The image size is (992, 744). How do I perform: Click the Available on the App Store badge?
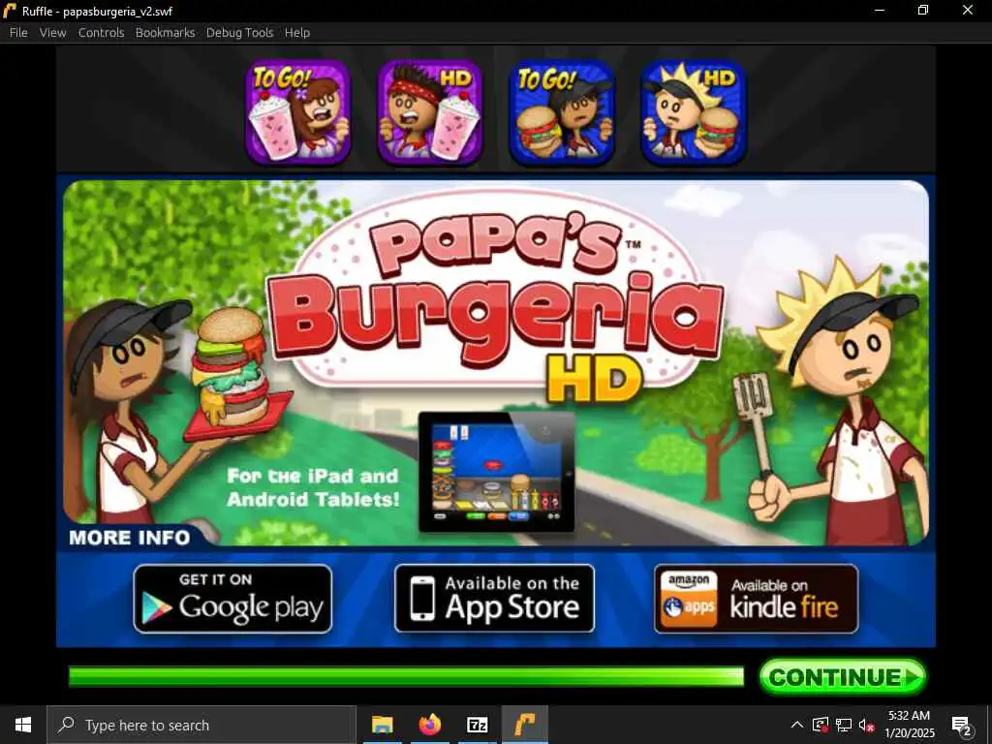coord(494,599)
